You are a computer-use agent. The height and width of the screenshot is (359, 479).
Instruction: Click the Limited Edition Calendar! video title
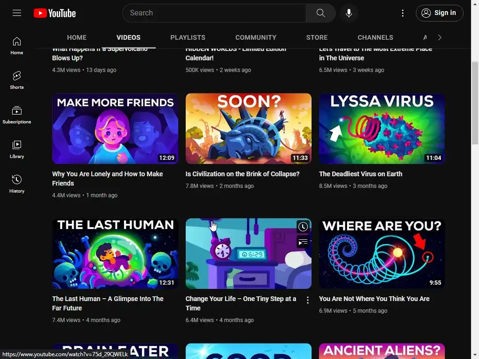click(x=236, y=54)
